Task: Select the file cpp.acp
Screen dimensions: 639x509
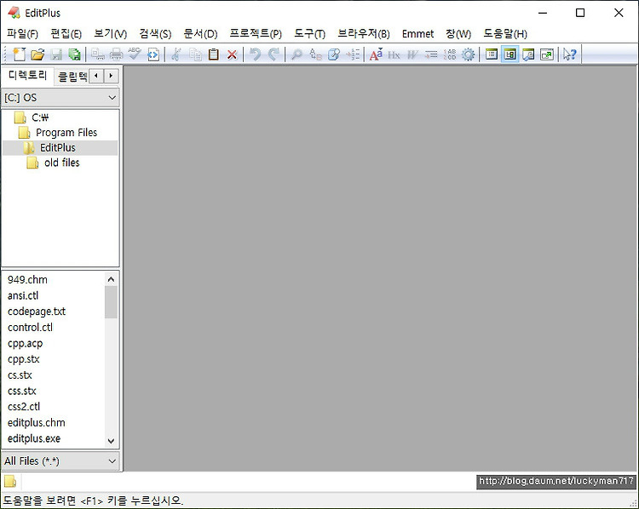Action: [25, 343]
